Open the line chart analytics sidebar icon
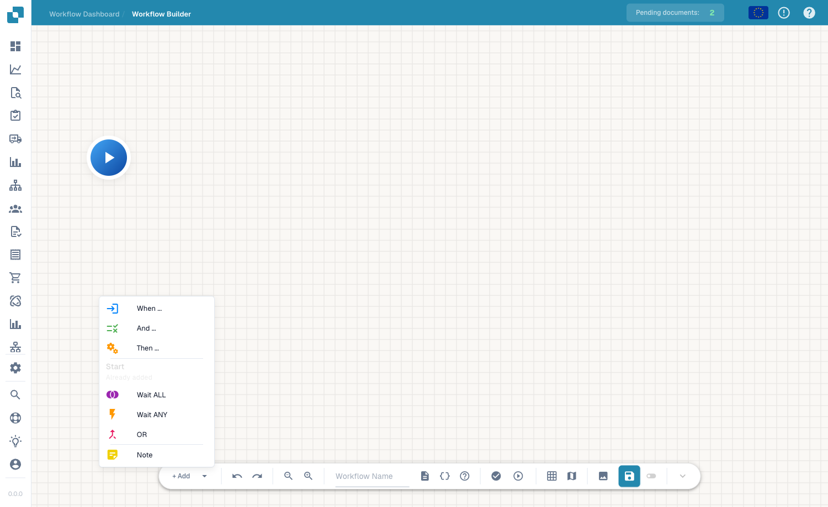828x507 pixels. 15,69
